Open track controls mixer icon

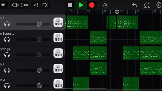click(36, 5)
